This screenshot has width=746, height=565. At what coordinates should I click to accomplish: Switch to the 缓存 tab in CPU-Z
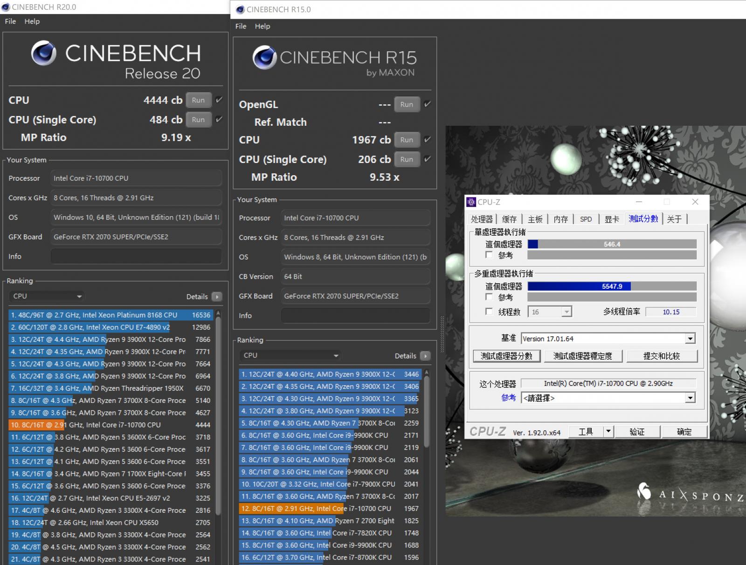pyautogui.click(x=509, y=219)
